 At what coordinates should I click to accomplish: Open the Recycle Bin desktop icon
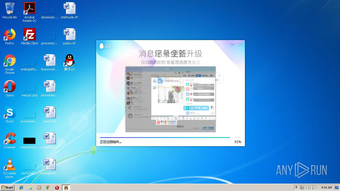pyautogui.click(x=10, y=11)
